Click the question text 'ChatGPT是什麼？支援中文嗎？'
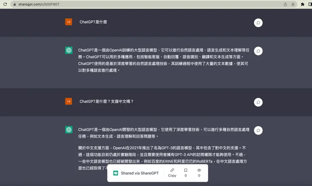This screenshot has width=312, height=186. [x=106, y=101]
